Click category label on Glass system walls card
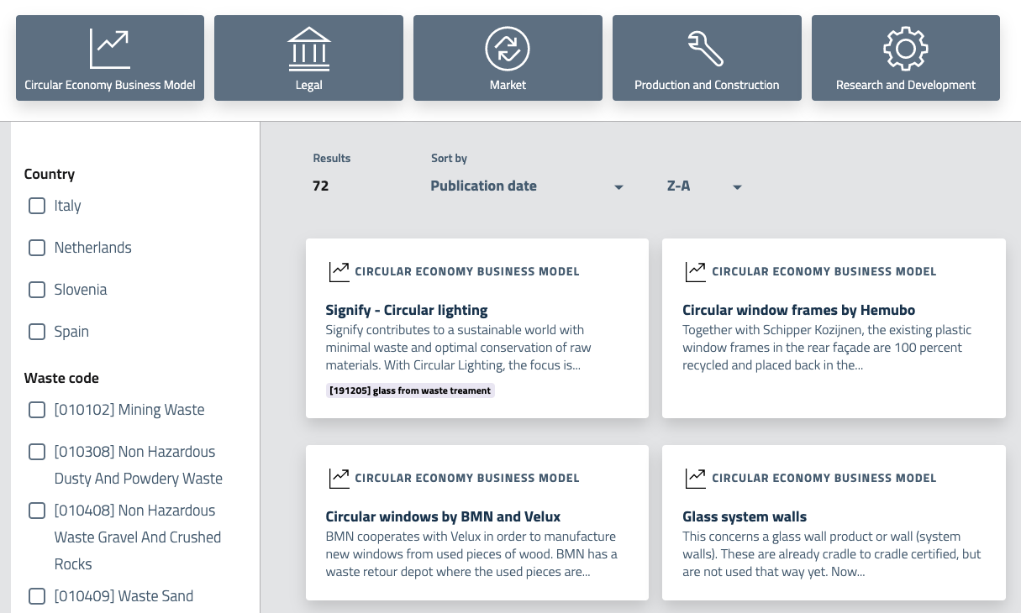Image resolution: width=1021 pixels, height=613 pixels. [x=824, y=478]
